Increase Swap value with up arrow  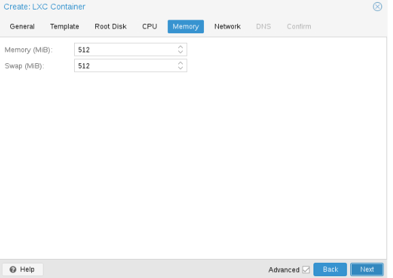pyautogui.click(x=180, y=63)
